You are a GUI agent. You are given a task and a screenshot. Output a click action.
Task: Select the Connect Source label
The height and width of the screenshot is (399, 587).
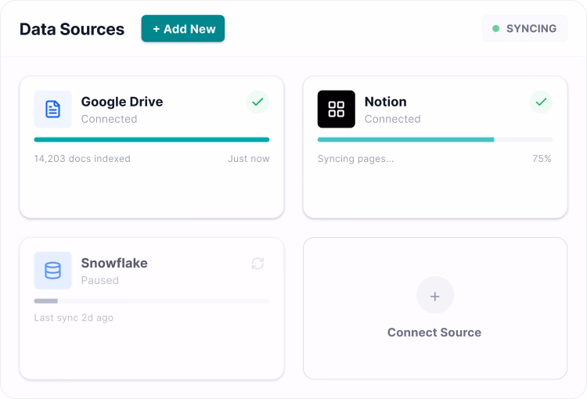pyautogui.click(x=434, y=332)
